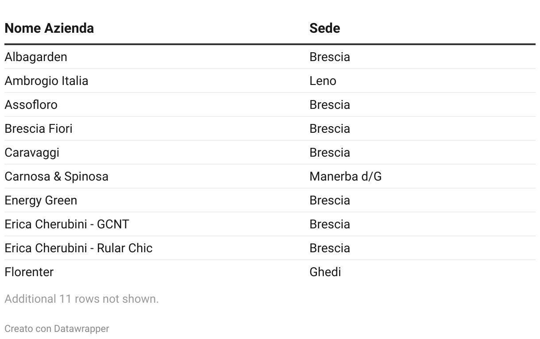Click the Caravaggi row name
The image size is (540, 339).
click(x=32, y=153)
